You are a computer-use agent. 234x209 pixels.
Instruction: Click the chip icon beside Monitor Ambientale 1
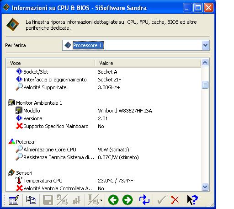pos(11,102)
